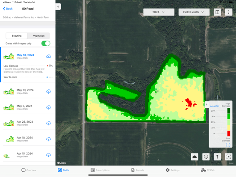Select May 5, 2024 image date
This screenshot has height=177, width=236.
(24, 106)
